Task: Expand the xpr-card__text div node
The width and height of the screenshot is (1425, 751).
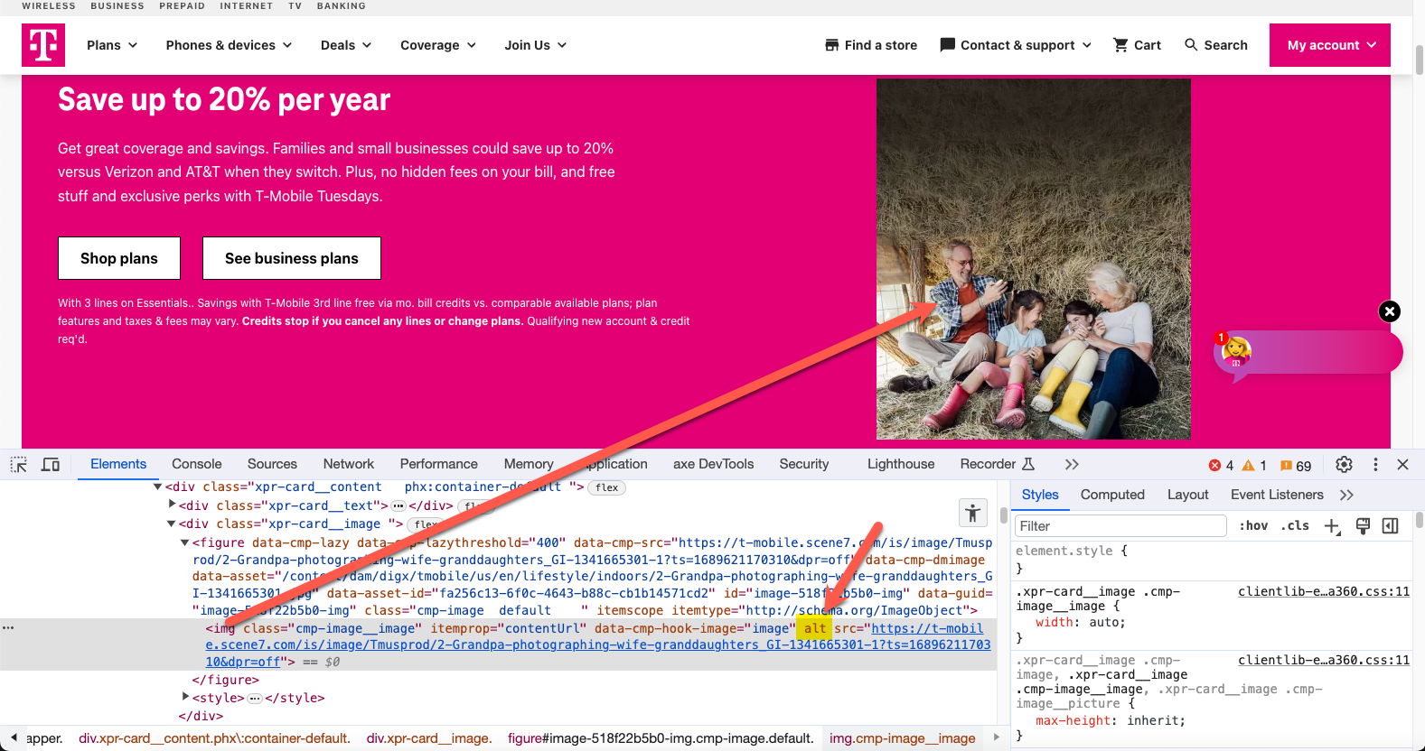Action: 172,505
